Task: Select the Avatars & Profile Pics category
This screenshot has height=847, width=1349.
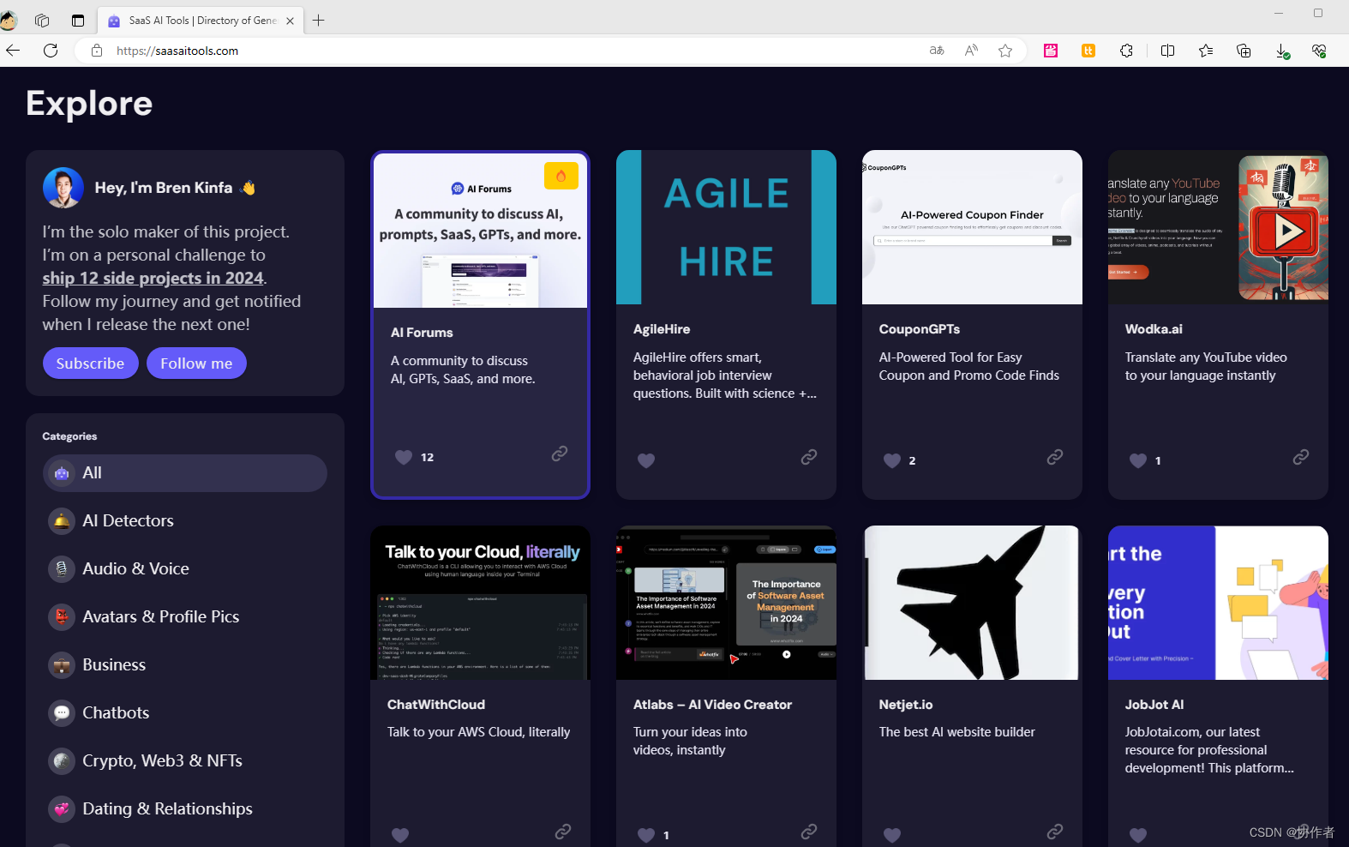Action: [x=185, y=617]
